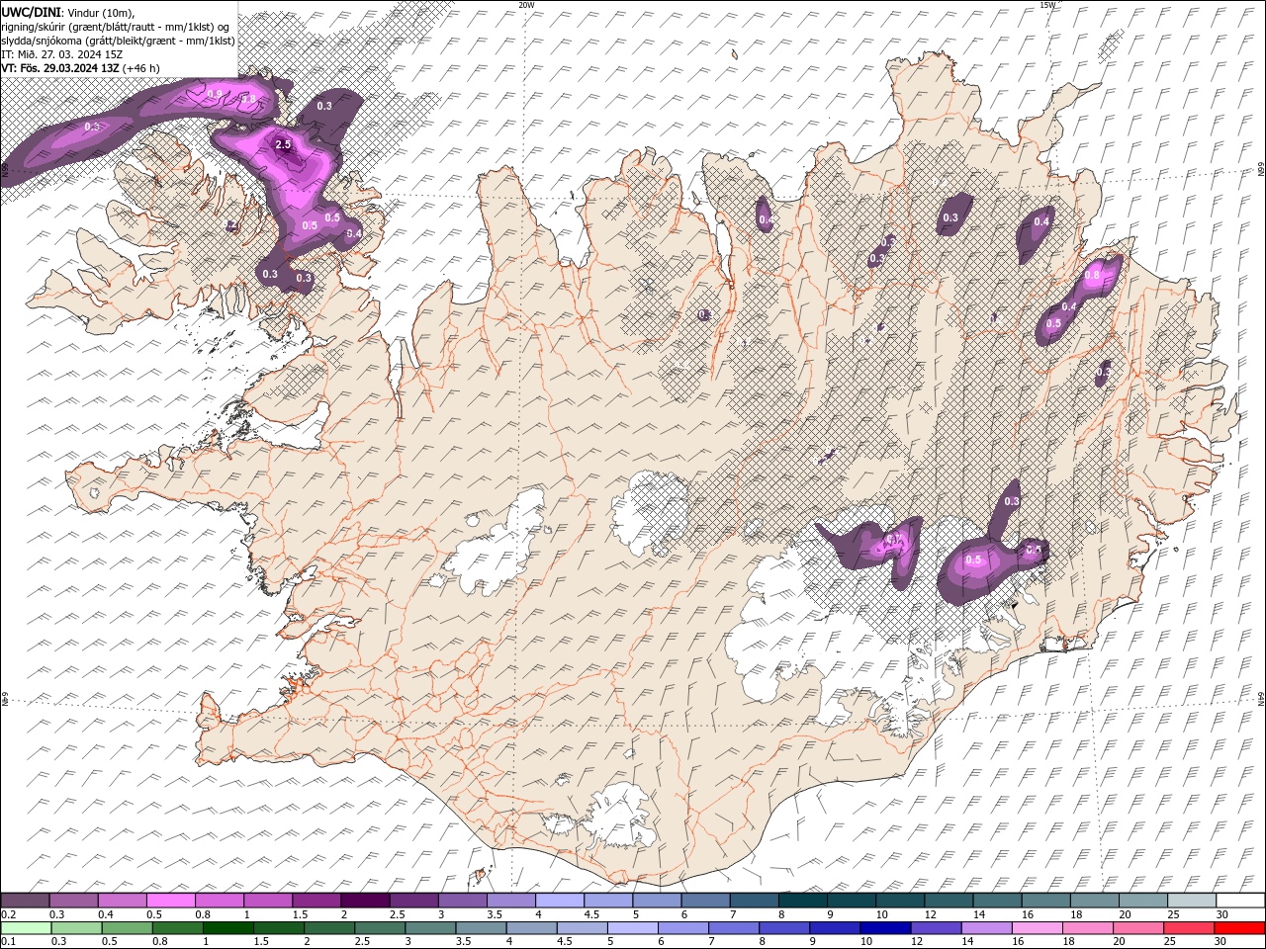Click the 'VT: Fös. 29.03.2024 13Z (+46 h)' line
The height and width of the screenshot is (949, 1266).
(80, 67)
